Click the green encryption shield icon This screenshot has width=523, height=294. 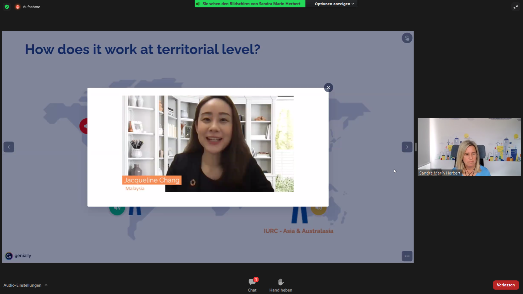coord(7,7)
